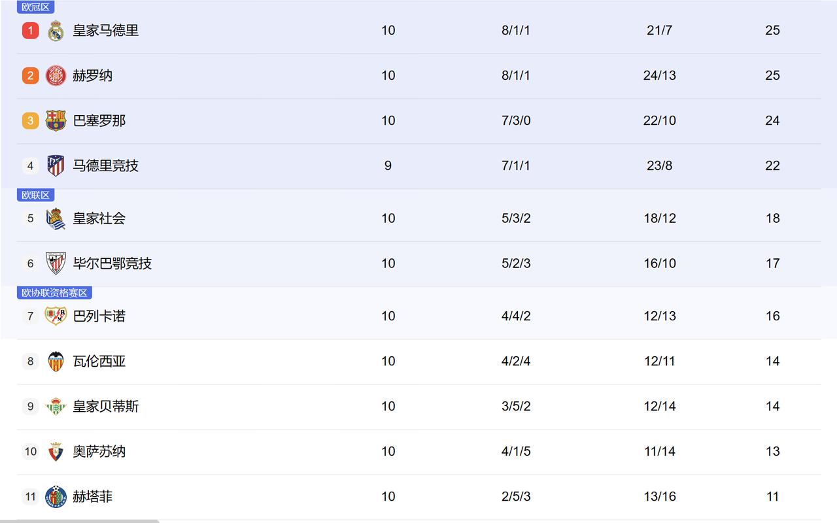Click the red rank 1 badge
This screenshot has width=837, height=523.
(30, 31)
